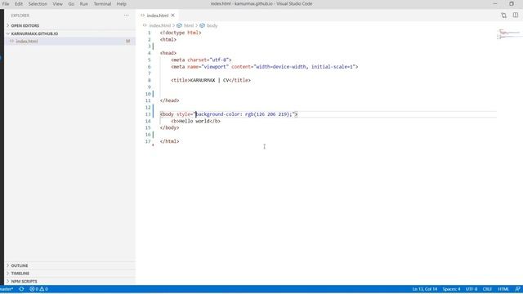Open the Run menu
The width and height of the screenshot is (523, 294).
[x=84, y=4]
